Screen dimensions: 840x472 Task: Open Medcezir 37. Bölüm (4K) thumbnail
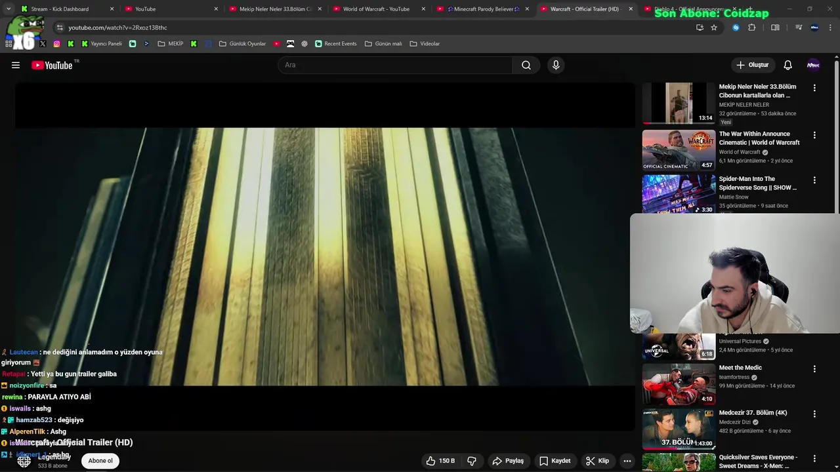(x=679, y=429)
